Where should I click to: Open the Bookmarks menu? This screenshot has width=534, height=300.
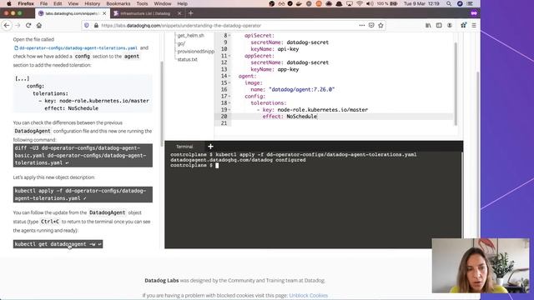coord(118,3)
